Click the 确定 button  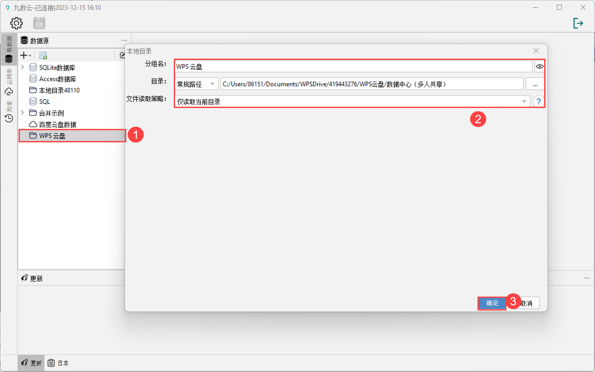pyautogui.click(x=492, y=303)
